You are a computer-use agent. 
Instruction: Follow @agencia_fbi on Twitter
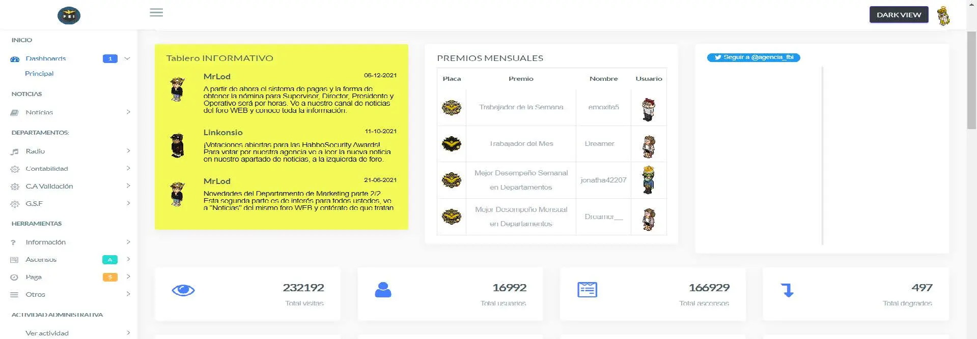pos(753,57)
